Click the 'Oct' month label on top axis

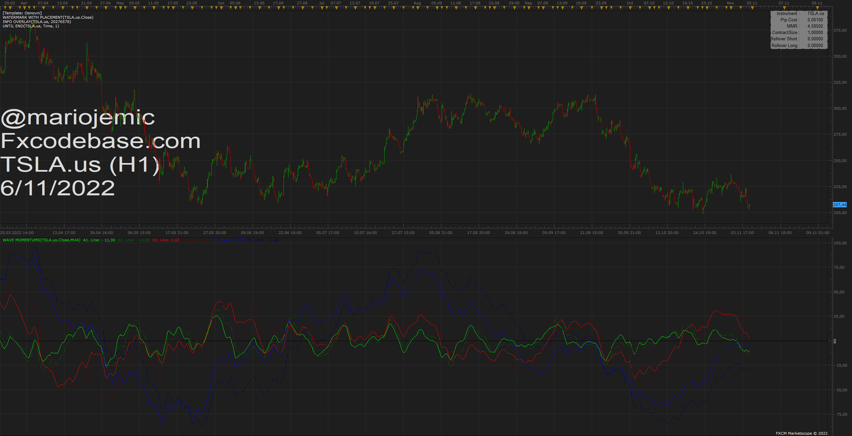(630, 3)
